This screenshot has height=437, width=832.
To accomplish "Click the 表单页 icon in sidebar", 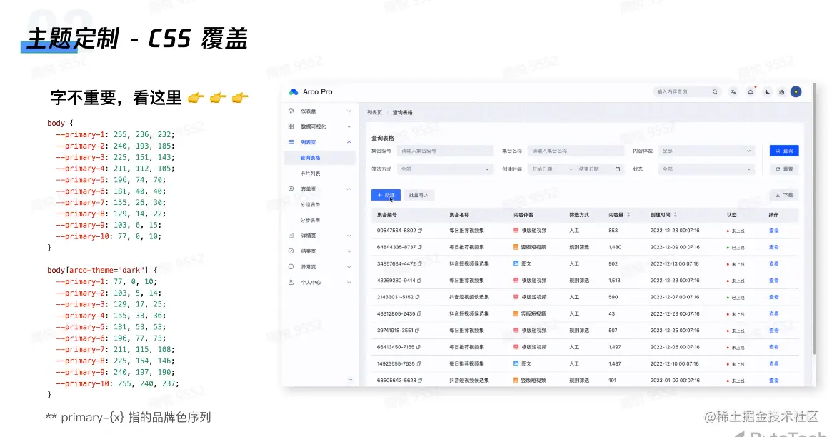I will pyautogui.click(x=291, y=189).
